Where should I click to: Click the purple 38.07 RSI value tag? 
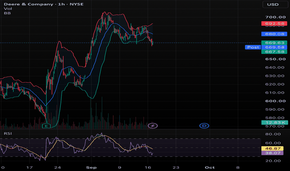273,153
